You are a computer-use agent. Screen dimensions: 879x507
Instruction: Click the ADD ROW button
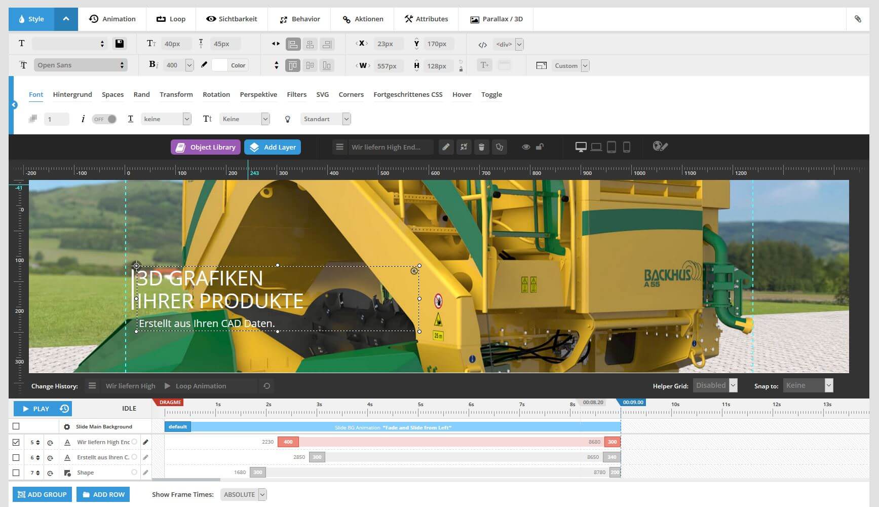click(x=103, y=494)
